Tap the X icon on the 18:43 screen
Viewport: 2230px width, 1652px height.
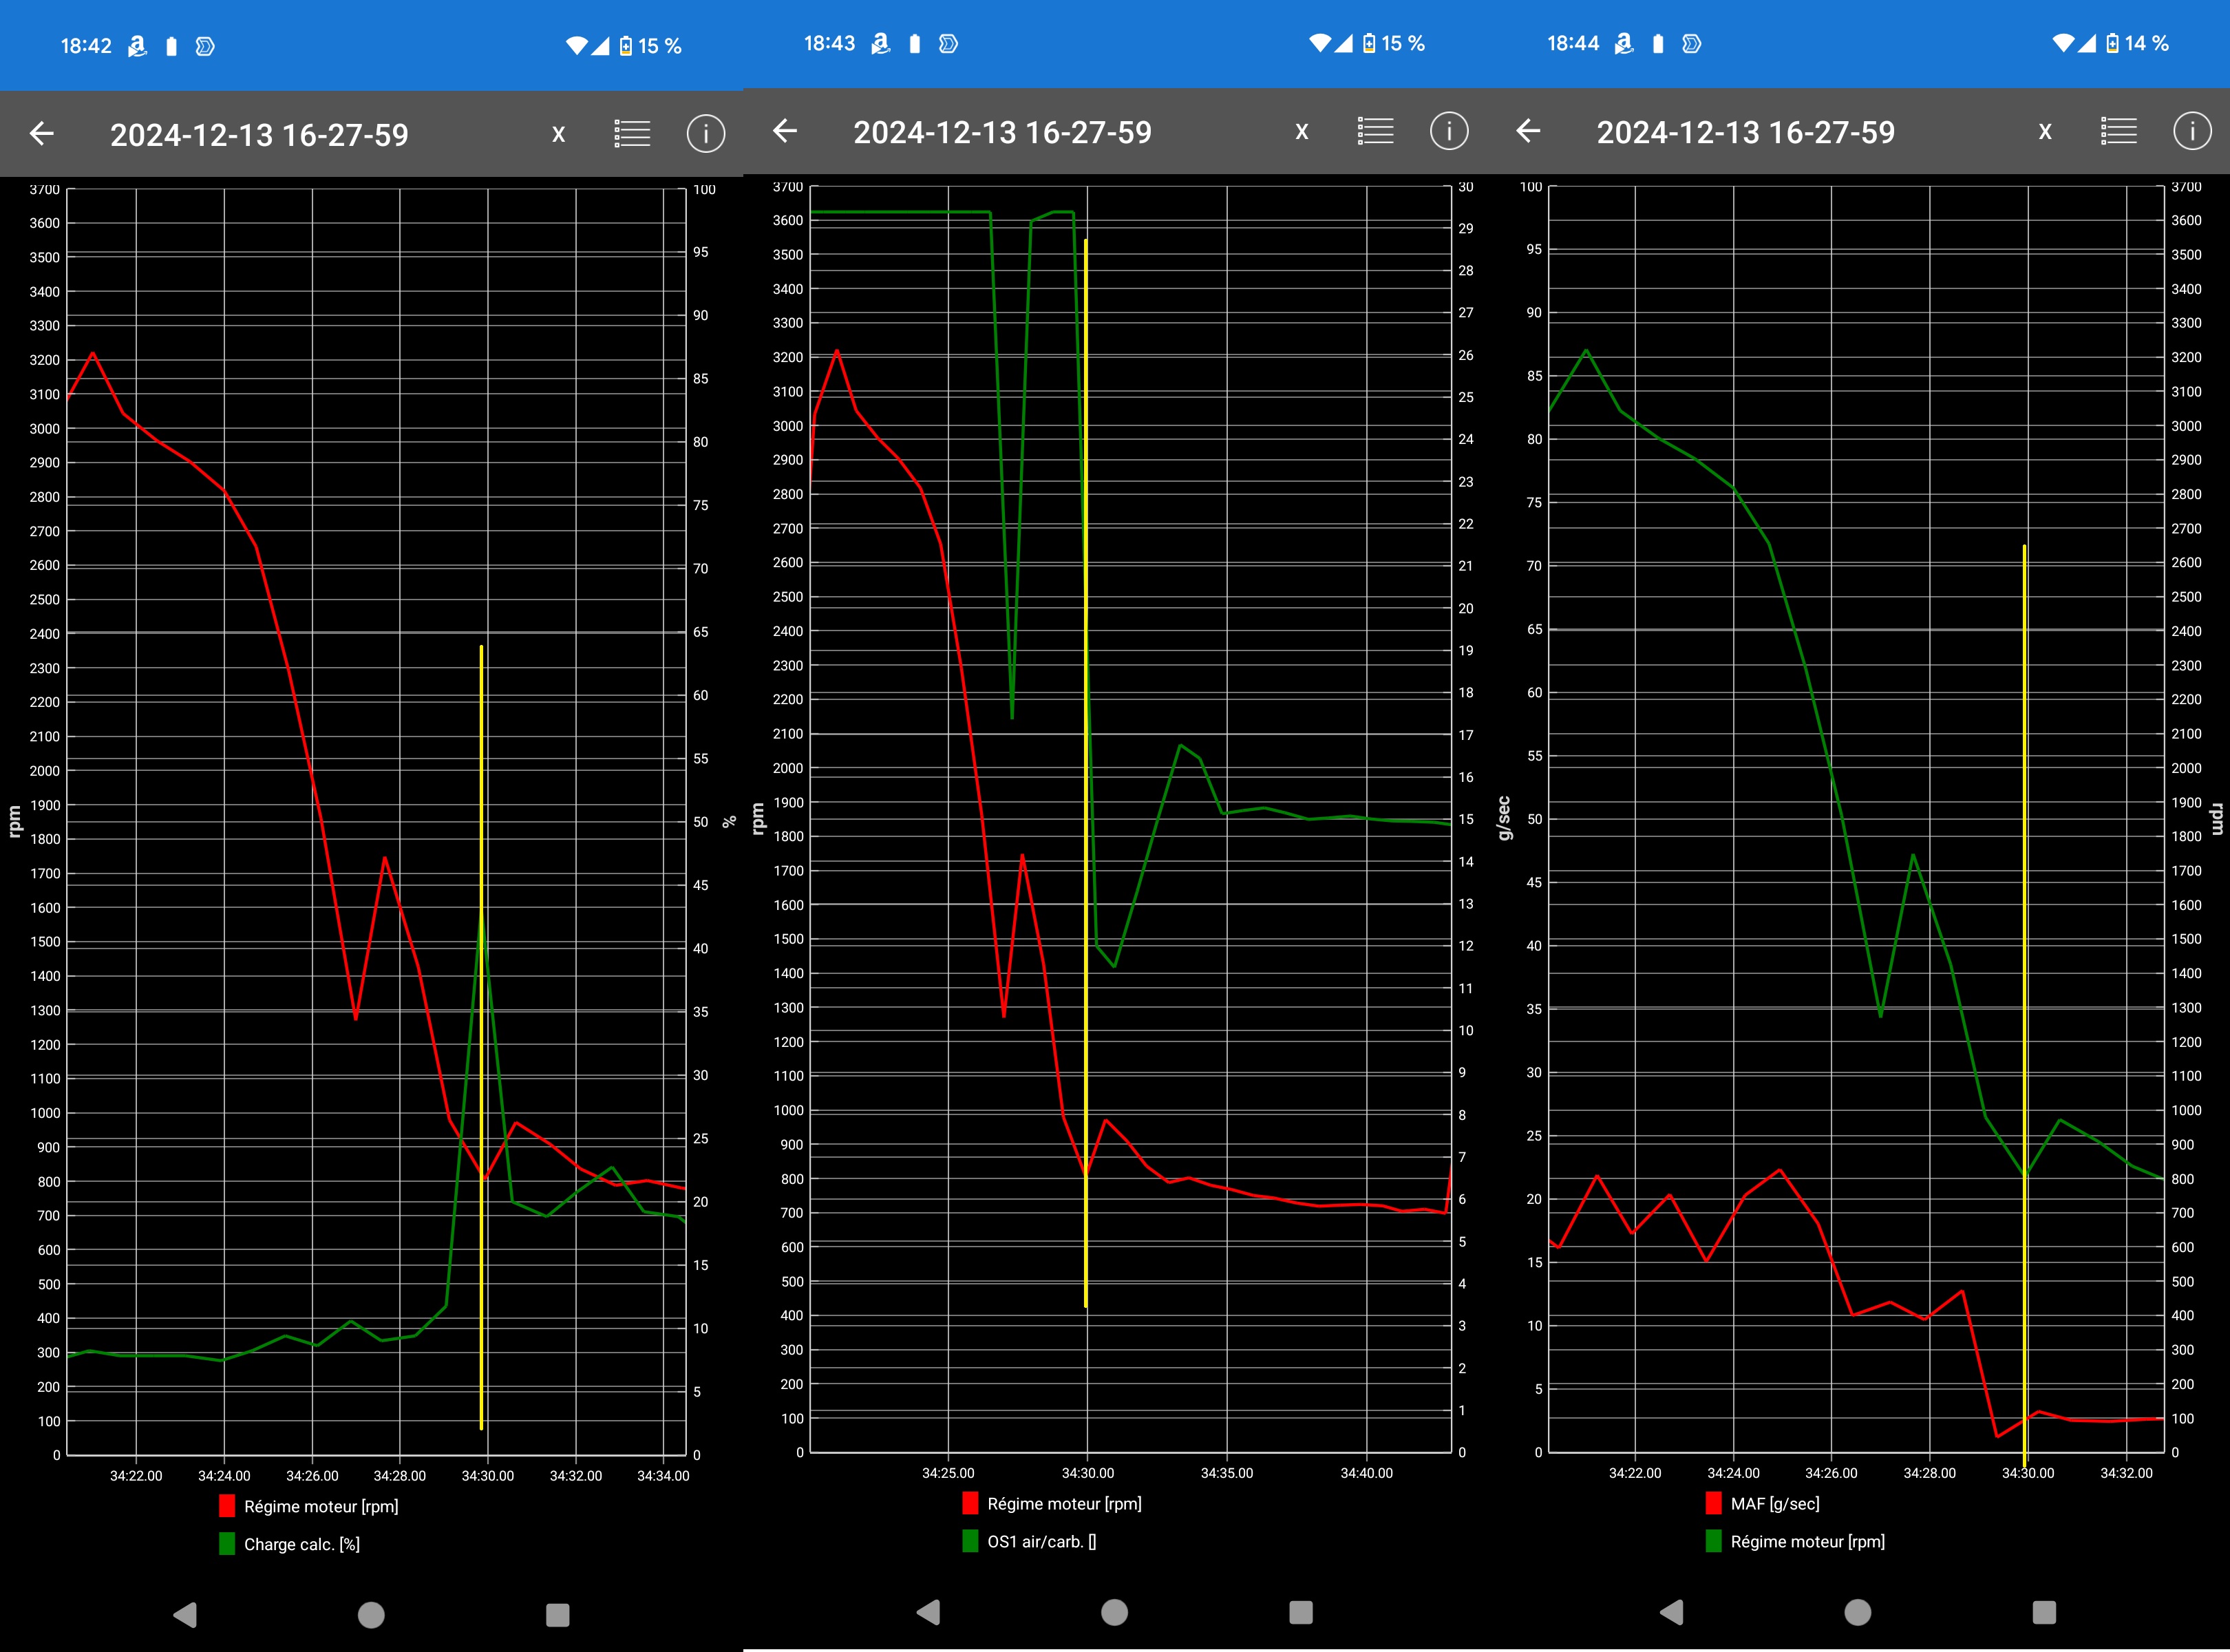click(x=1302, y=131)
